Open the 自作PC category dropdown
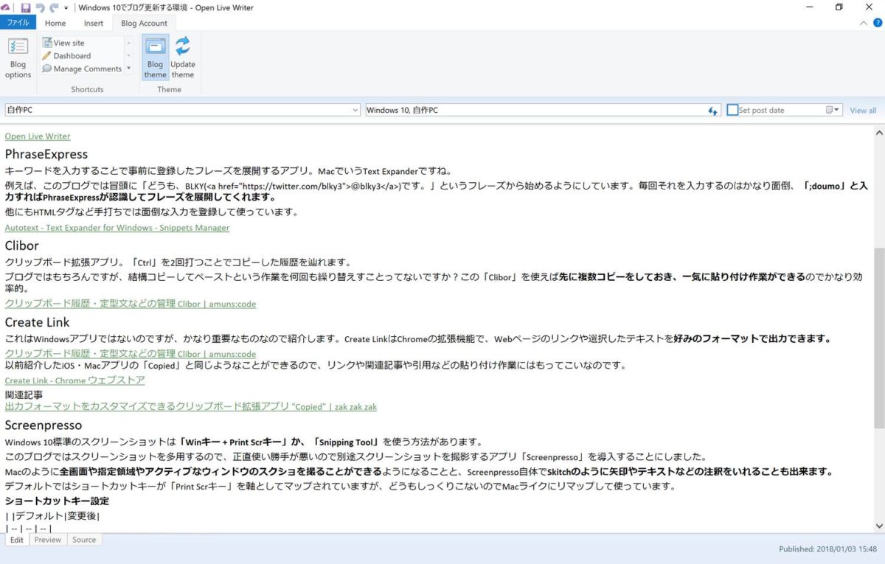Screen dimensions: 885x564 click(x=356, y=111)
